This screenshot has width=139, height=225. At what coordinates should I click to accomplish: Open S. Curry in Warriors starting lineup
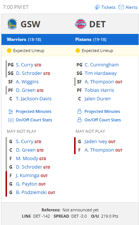(x=25, y=65)
